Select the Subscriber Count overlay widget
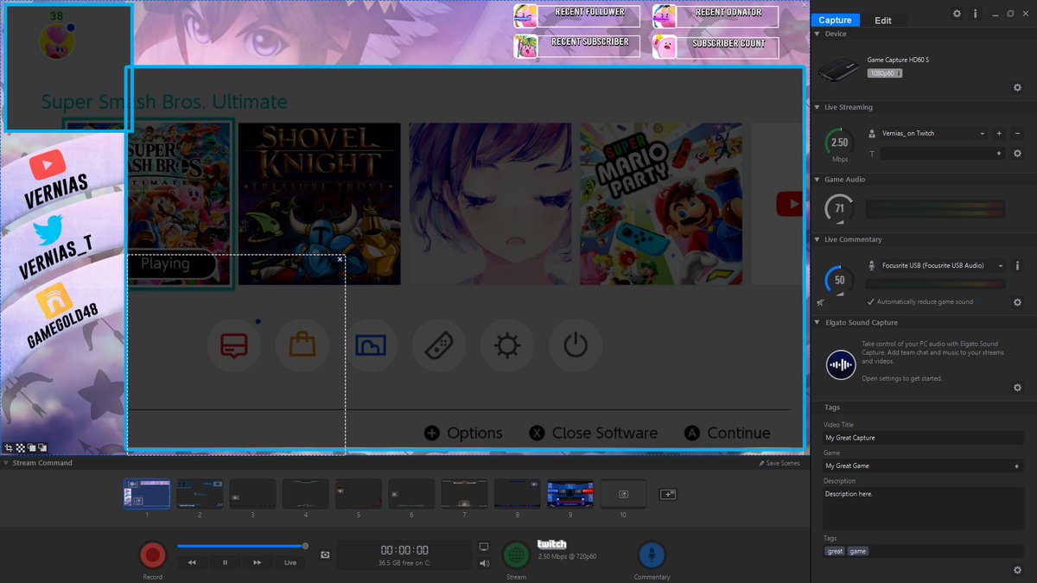The width and height of the screenshot is (1037, 583). 716,47
